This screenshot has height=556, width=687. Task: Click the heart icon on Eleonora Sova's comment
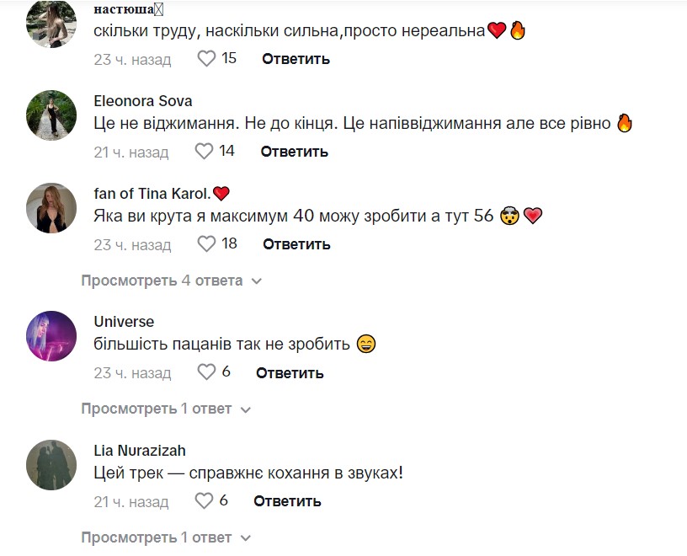[x=204, y=152]
